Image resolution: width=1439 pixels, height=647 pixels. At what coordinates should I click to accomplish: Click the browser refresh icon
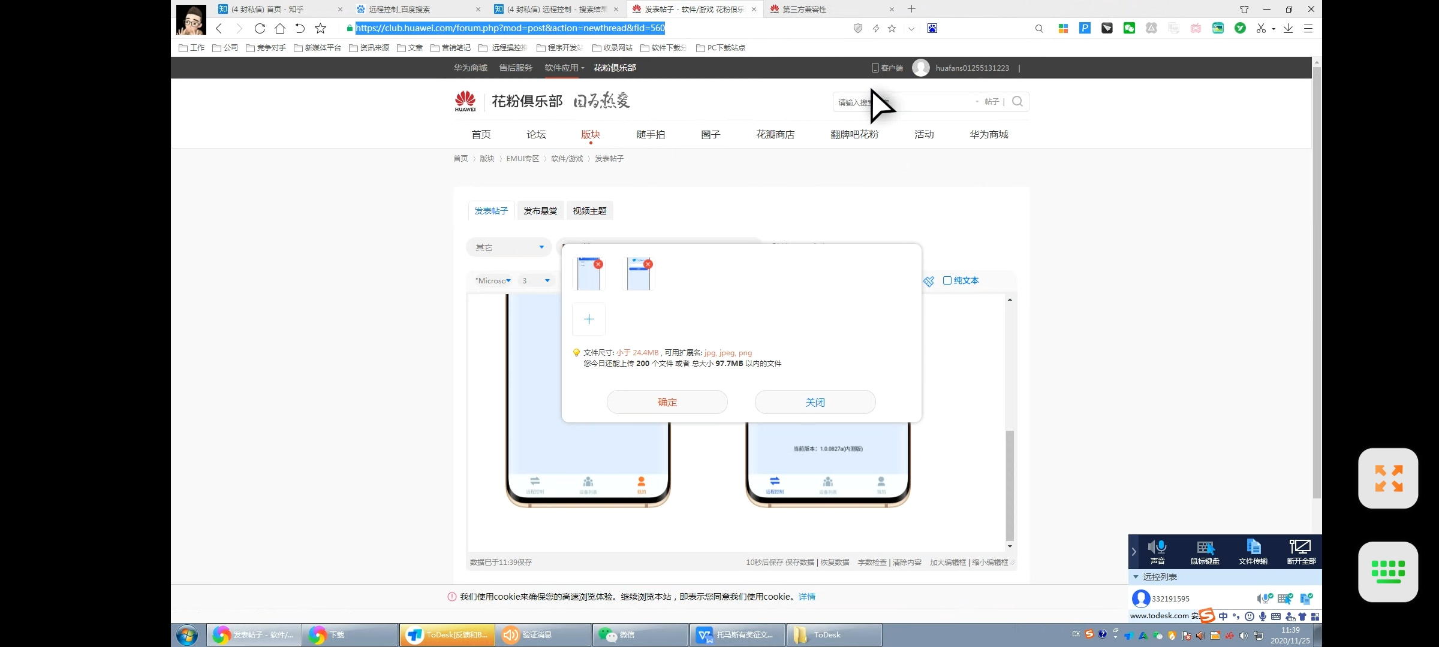260,28
